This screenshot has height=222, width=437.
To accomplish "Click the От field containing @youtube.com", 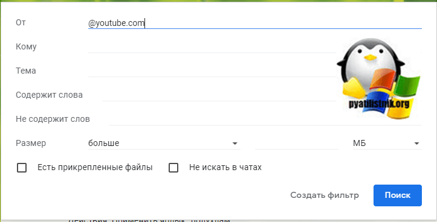I will 254,24.
